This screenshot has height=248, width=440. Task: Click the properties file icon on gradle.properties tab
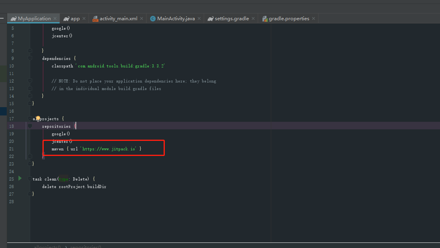pos(264,18)
